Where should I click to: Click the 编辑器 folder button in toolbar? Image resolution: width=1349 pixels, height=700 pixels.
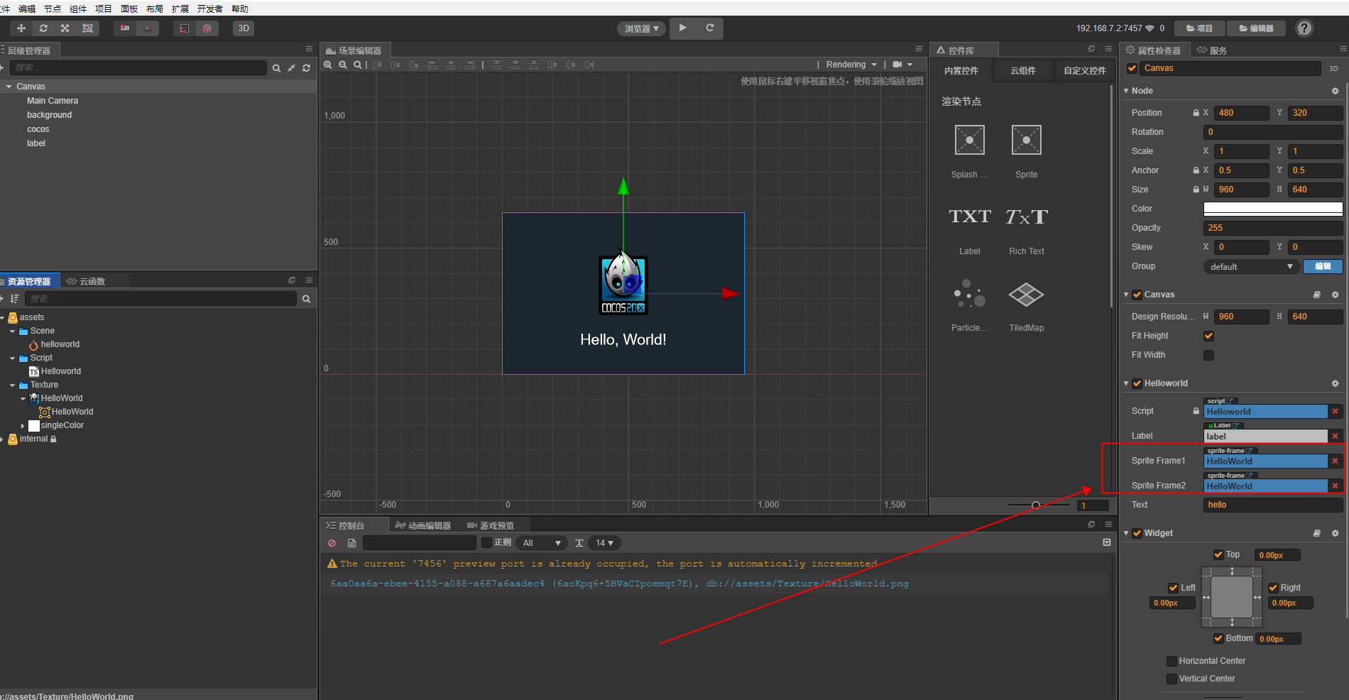pos(1256,28)
